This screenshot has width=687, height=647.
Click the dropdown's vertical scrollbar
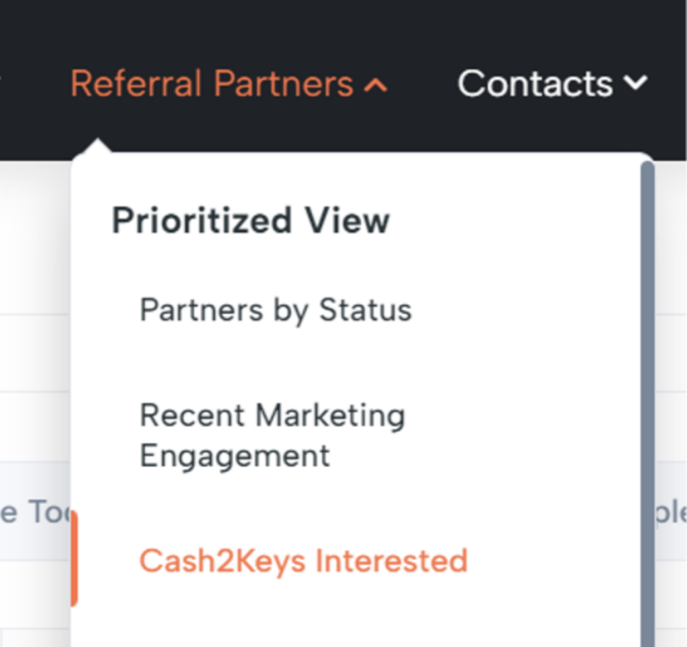(647, 403)
